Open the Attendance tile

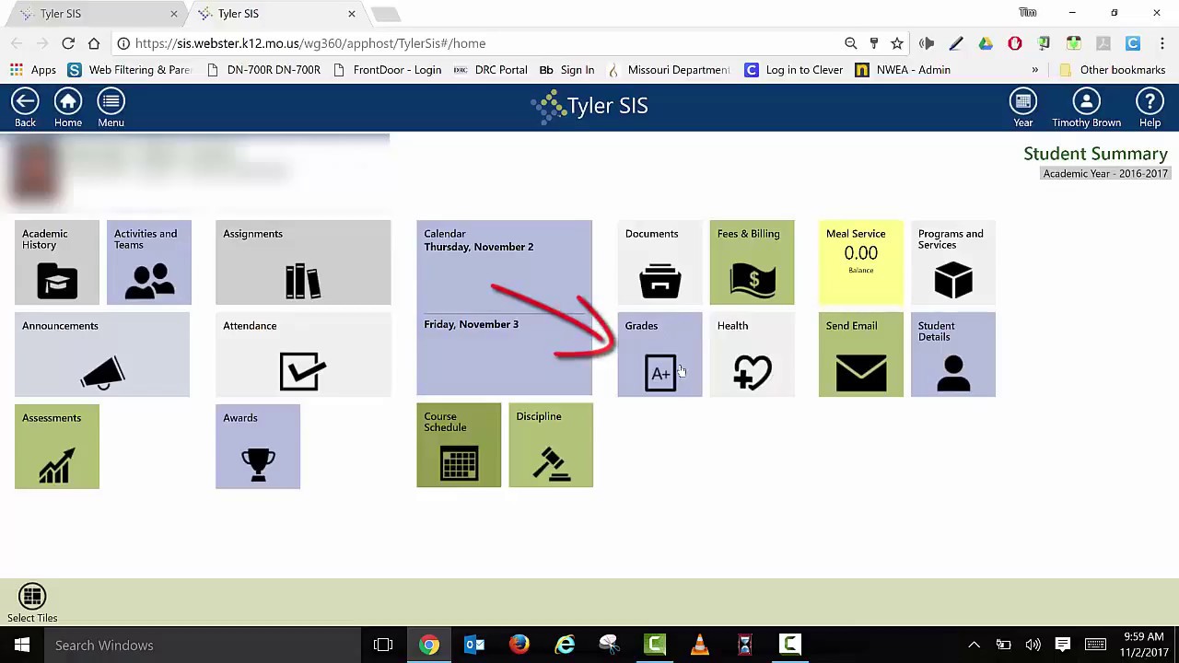(303, 355)
